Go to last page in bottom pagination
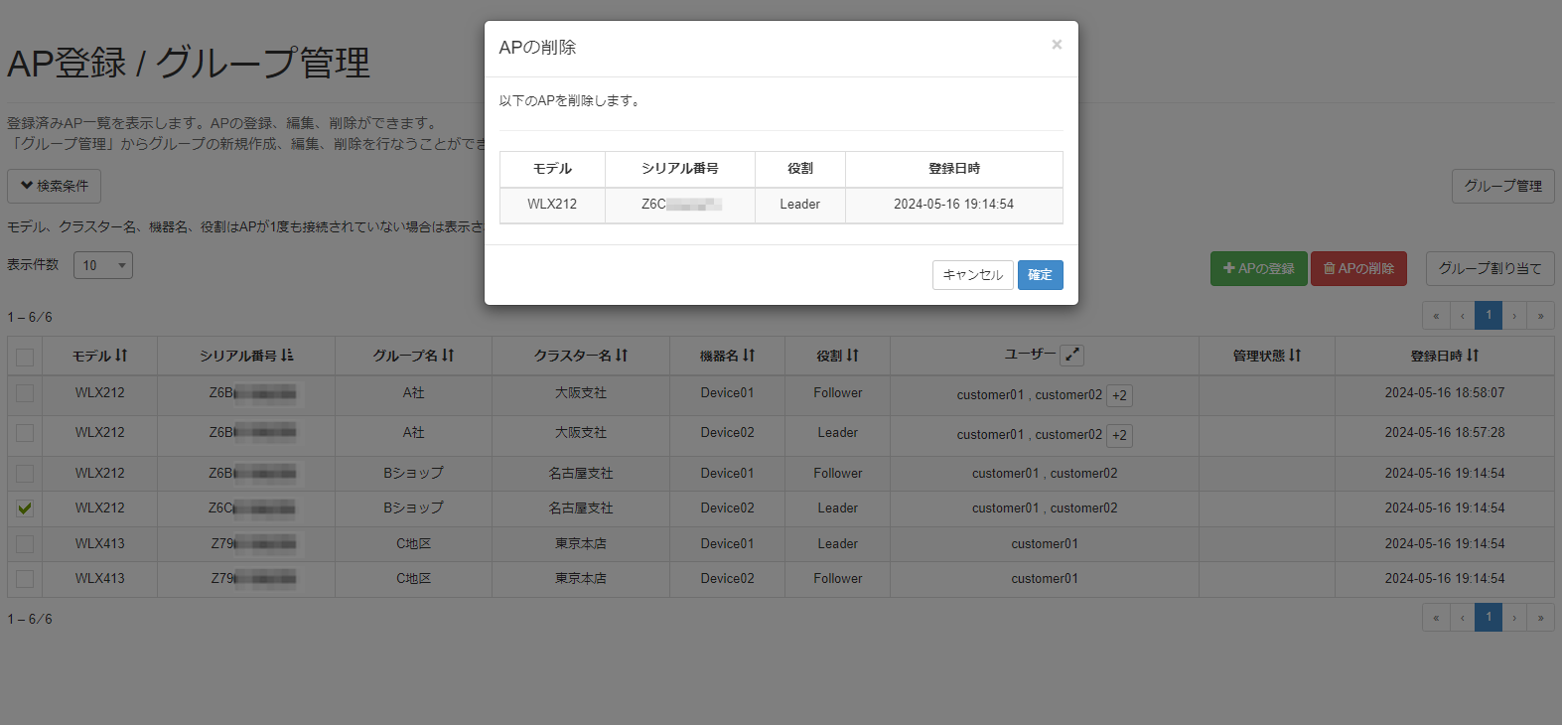The image size is (1562, 725). point(1540,618)
